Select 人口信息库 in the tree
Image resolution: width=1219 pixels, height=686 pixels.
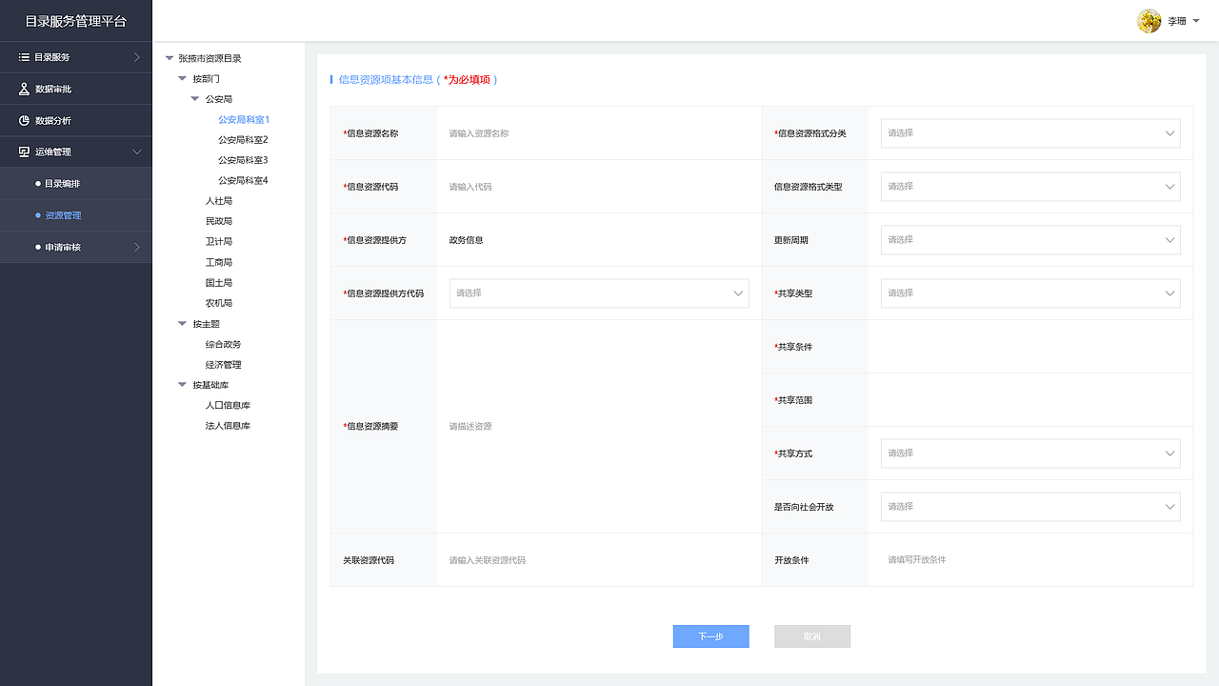(x=228, y=406)
